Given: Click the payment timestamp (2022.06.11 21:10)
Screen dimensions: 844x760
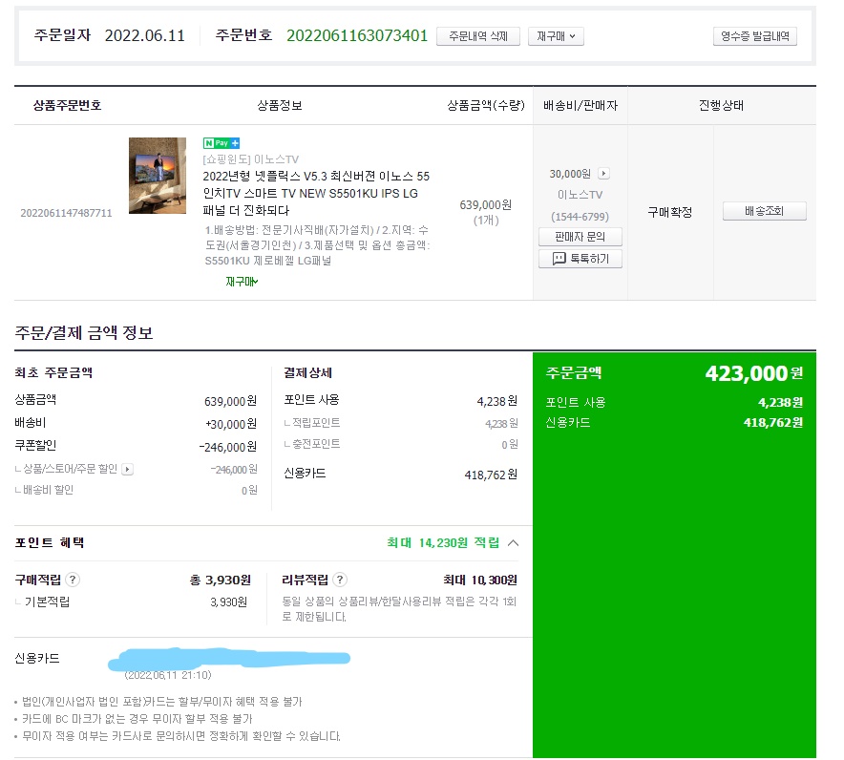Looking at the screenshot, I should [x=168, y=675].
